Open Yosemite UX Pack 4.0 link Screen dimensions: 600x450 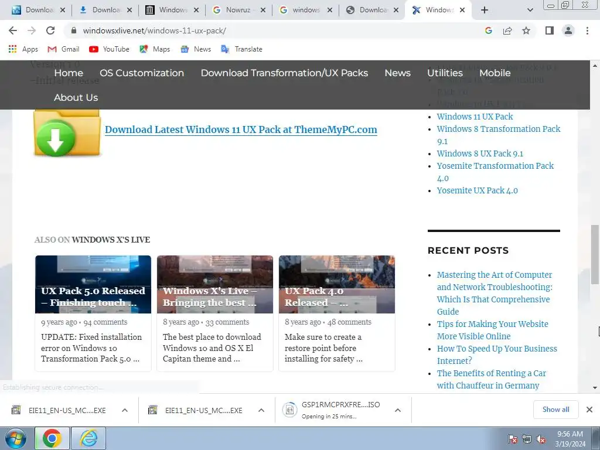pos(477,190)
